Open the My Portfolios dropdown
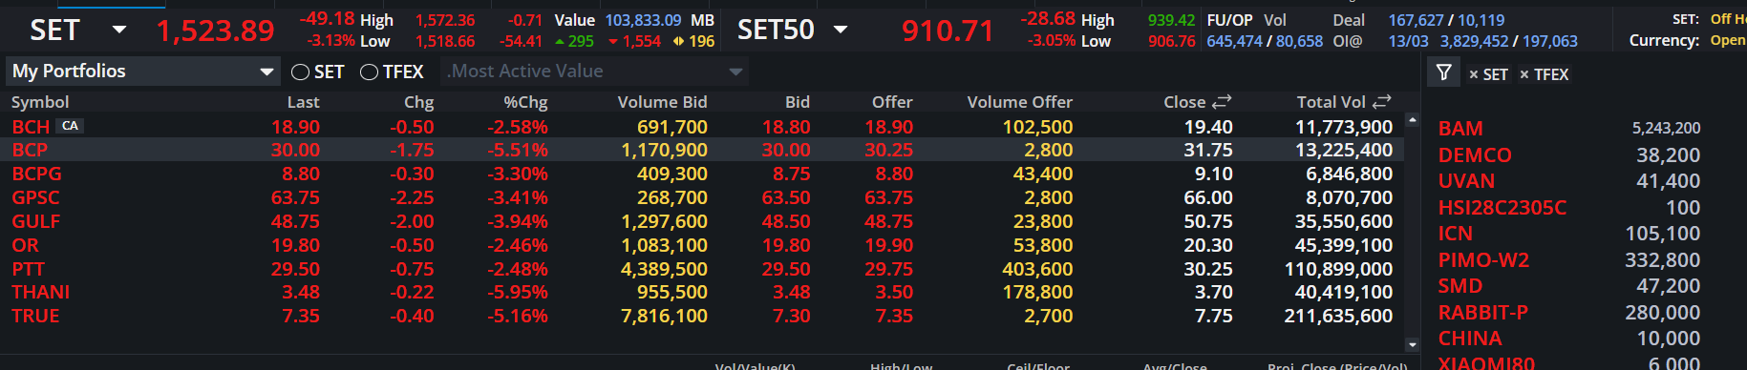The width and height of the screenshot is (1747, 370). coord(143,72)
